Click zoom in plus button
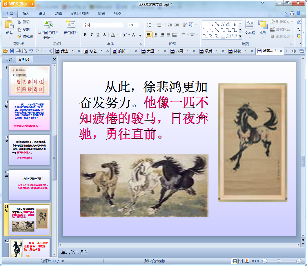The height and width of the screenshot is (266, 307). coord(299,261)
